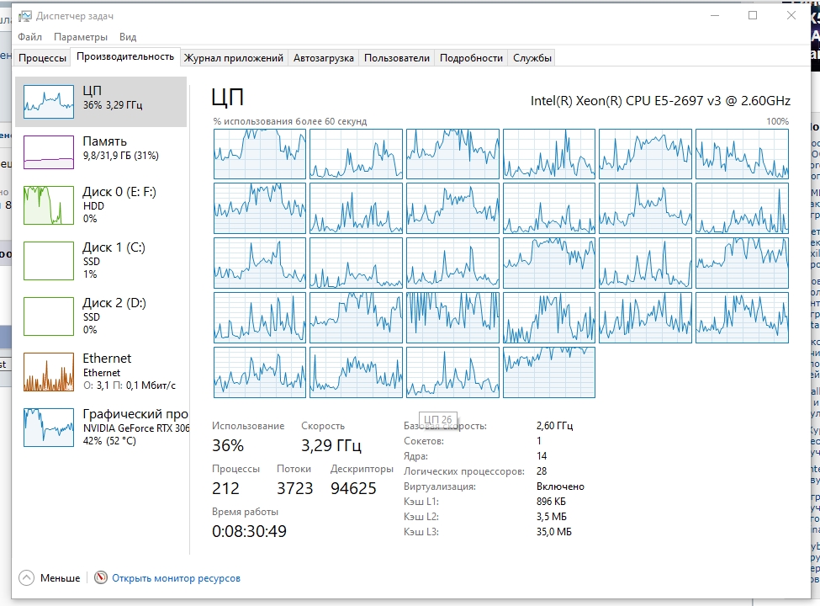The width and height of the screenshot is (820, 606).
Task: Open the Вид menu
Action: 128,37
